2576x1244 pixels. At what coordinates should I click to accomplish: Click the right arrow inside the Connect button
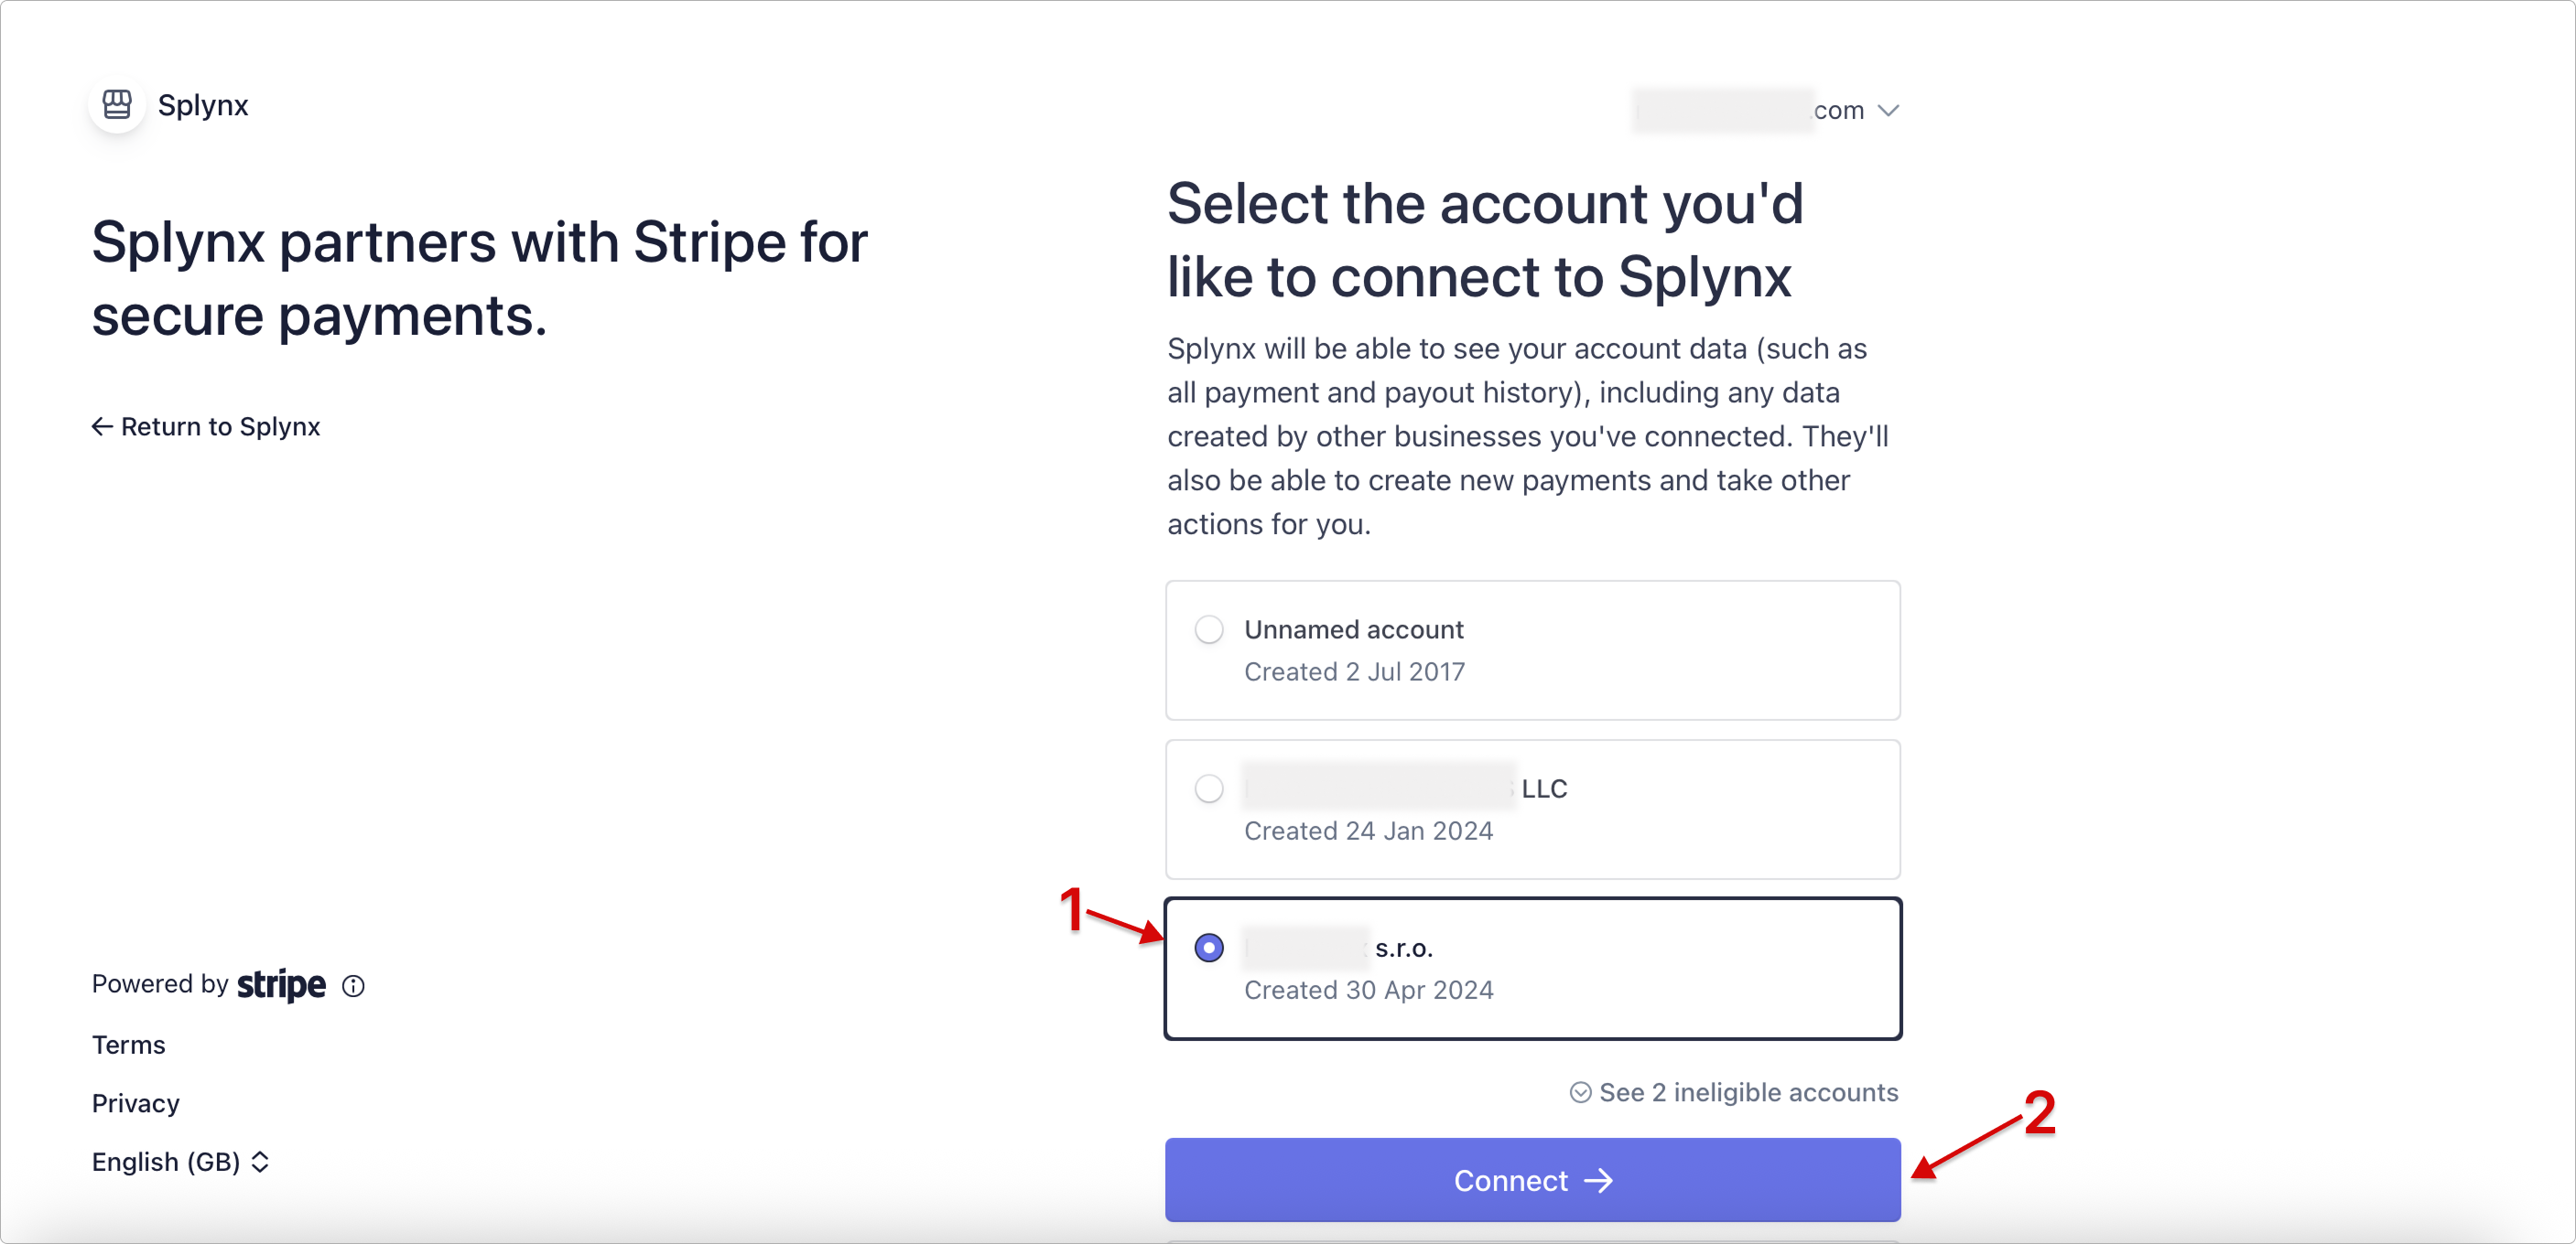[1599, 1180]
